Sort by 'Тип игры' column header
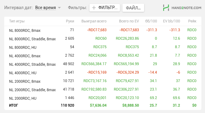 [x=17, y=21]
